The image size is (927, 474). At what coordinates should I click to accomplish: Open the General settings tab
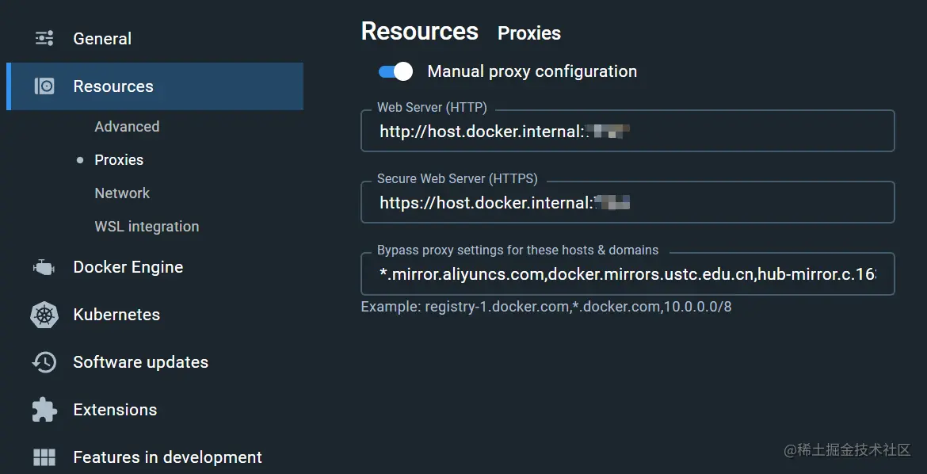pyautogui.click(x=102, y=38)
